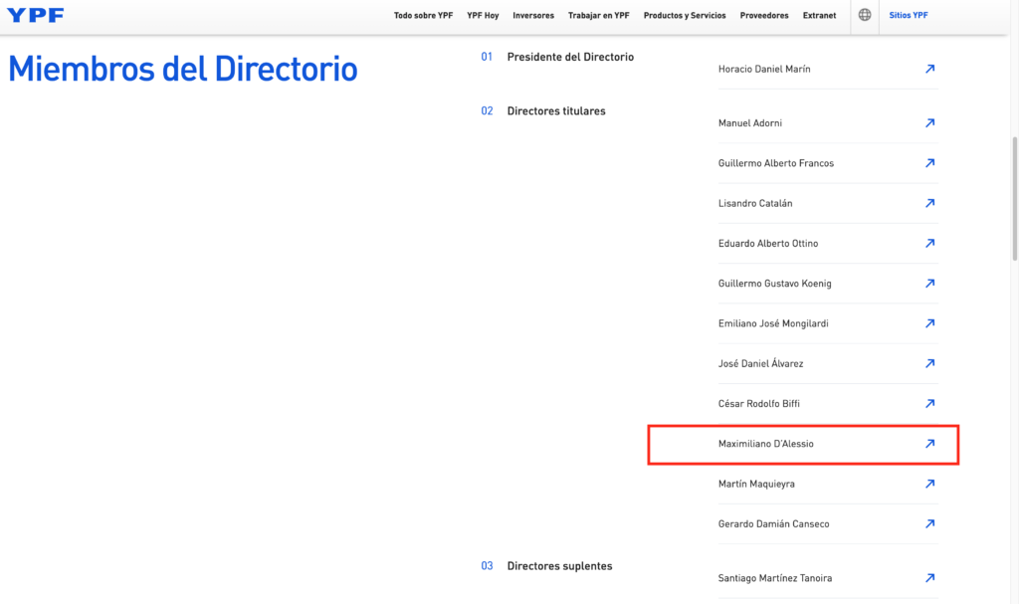Open César Rodolfo Biffi's profile
Image resolution: width=1019 pixels, height=604 pixels.
tap(759, 404)
